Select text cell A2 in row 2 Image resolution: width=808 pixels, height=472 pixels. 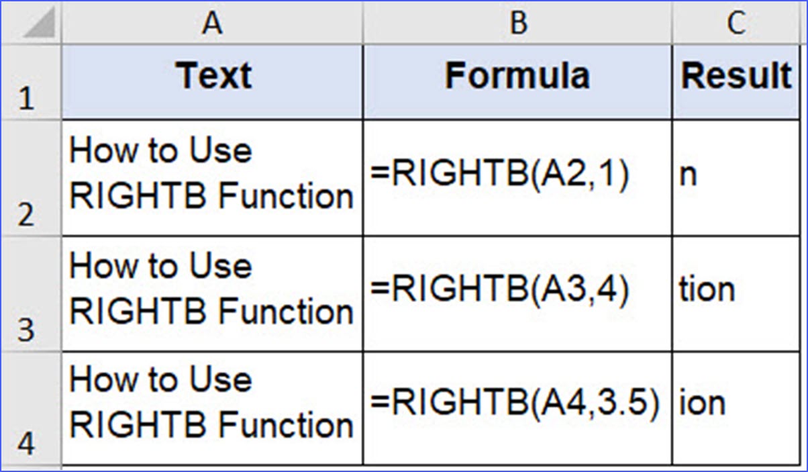click(212, 178)
